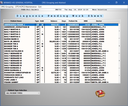Click balance $6,693.00 in the list

54,42
